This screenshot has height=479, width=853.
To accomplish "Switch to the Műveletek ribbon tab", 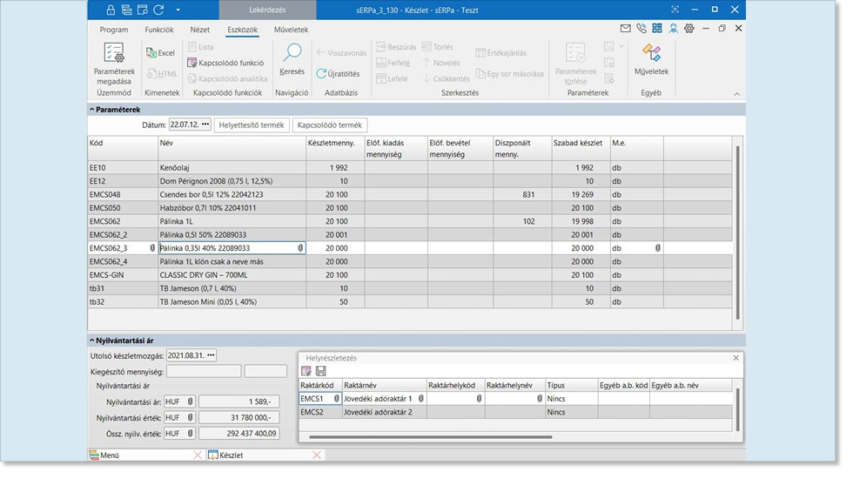I will (291, 30).
